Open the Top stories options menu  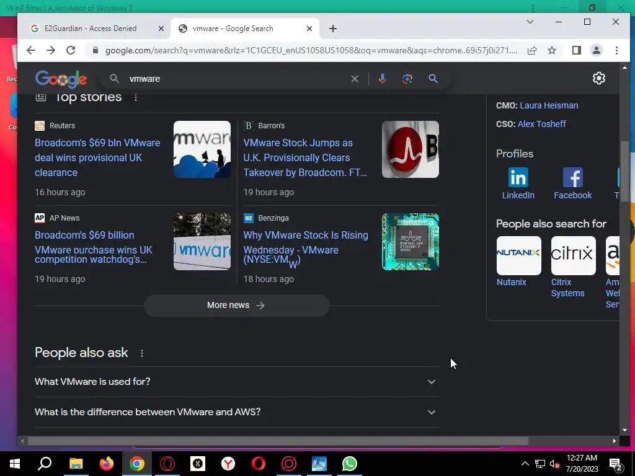pos(136,97)
